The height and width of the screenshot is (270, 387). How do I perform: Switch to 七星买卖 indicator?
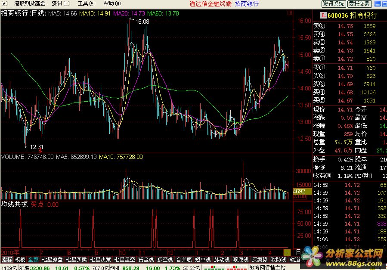77,260
